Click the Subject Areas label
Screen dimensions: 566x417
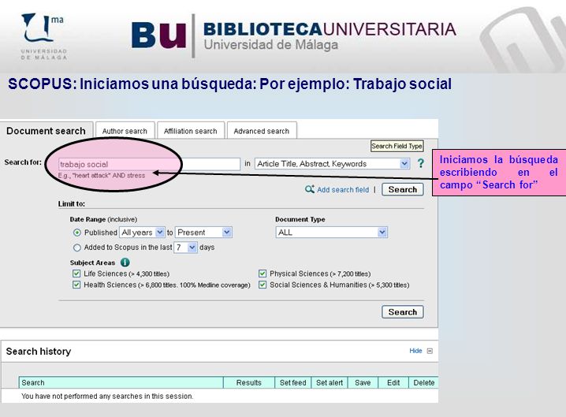92,262
